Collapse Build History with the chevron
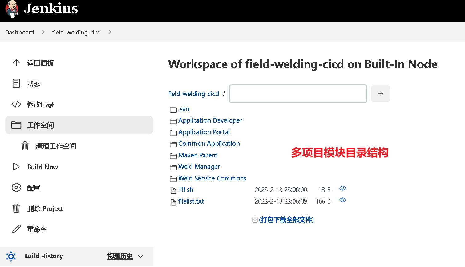The height and width of the screenshot is (267, 465). (140, 257)
